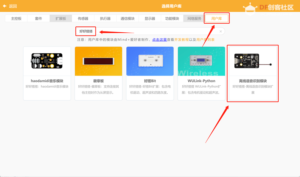This screenshot has height=177, width=300.
Task: Switch to 主控板 tab
Action: click(x=16, y=18)
